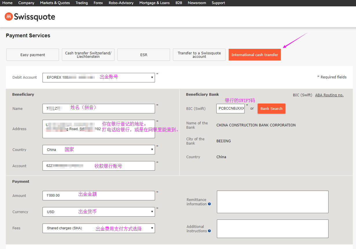The image size is (356, 249).
Task: Open Robo-Advisory section
Action: pyautogui.click(x=121, y=3)
